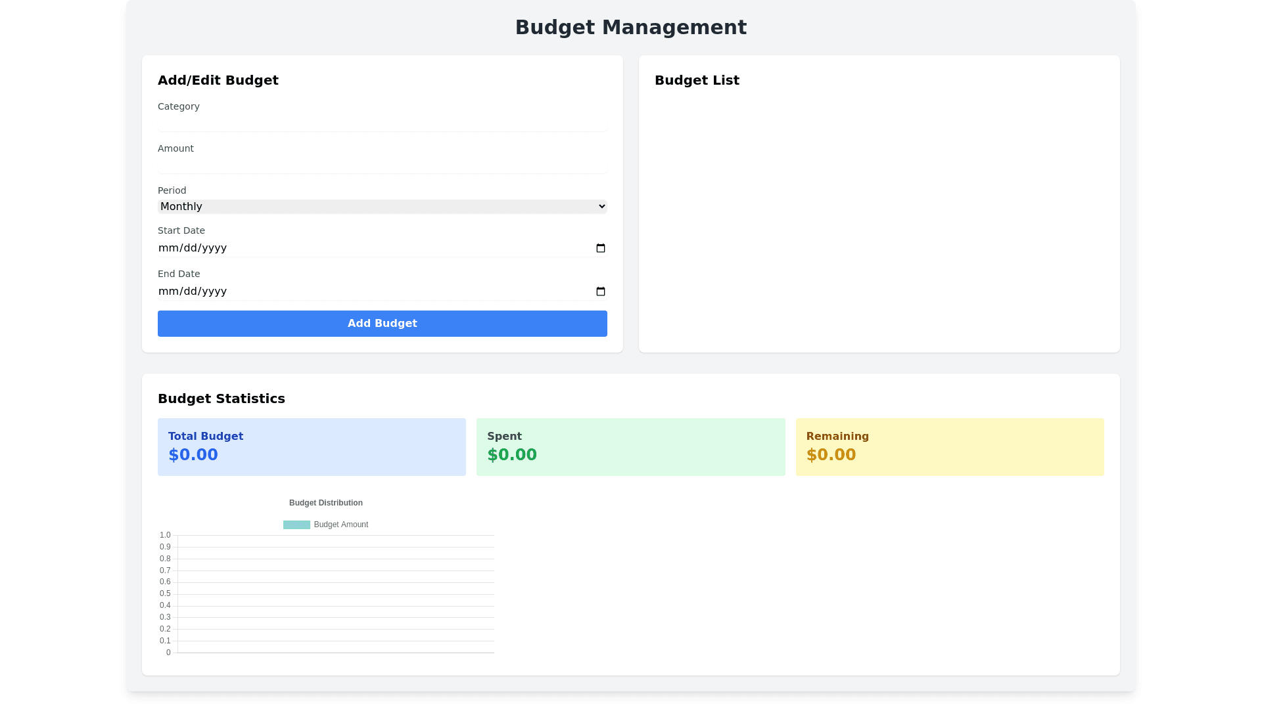
Task: Expand the Period dropdown showing Monthly
Action: [x=382, y=207]
